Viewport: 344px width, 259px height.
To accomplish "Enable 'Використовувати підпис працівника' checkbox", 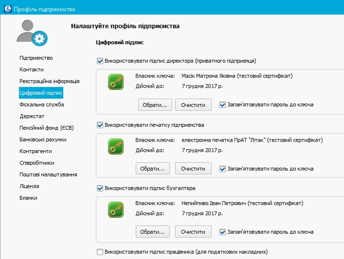I will tap(100, 252).
